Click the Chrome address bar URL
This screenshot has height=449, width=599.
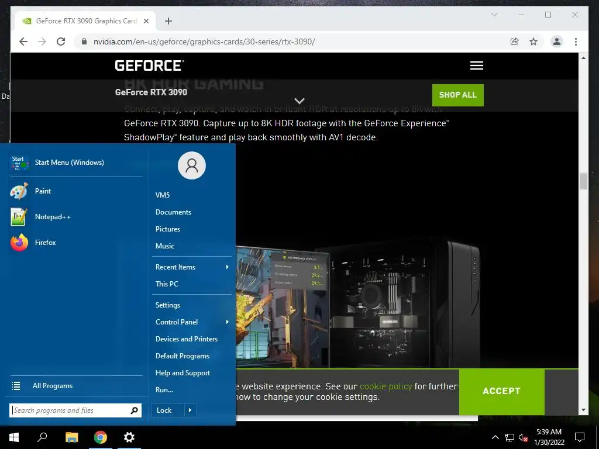tap(204, 42)
